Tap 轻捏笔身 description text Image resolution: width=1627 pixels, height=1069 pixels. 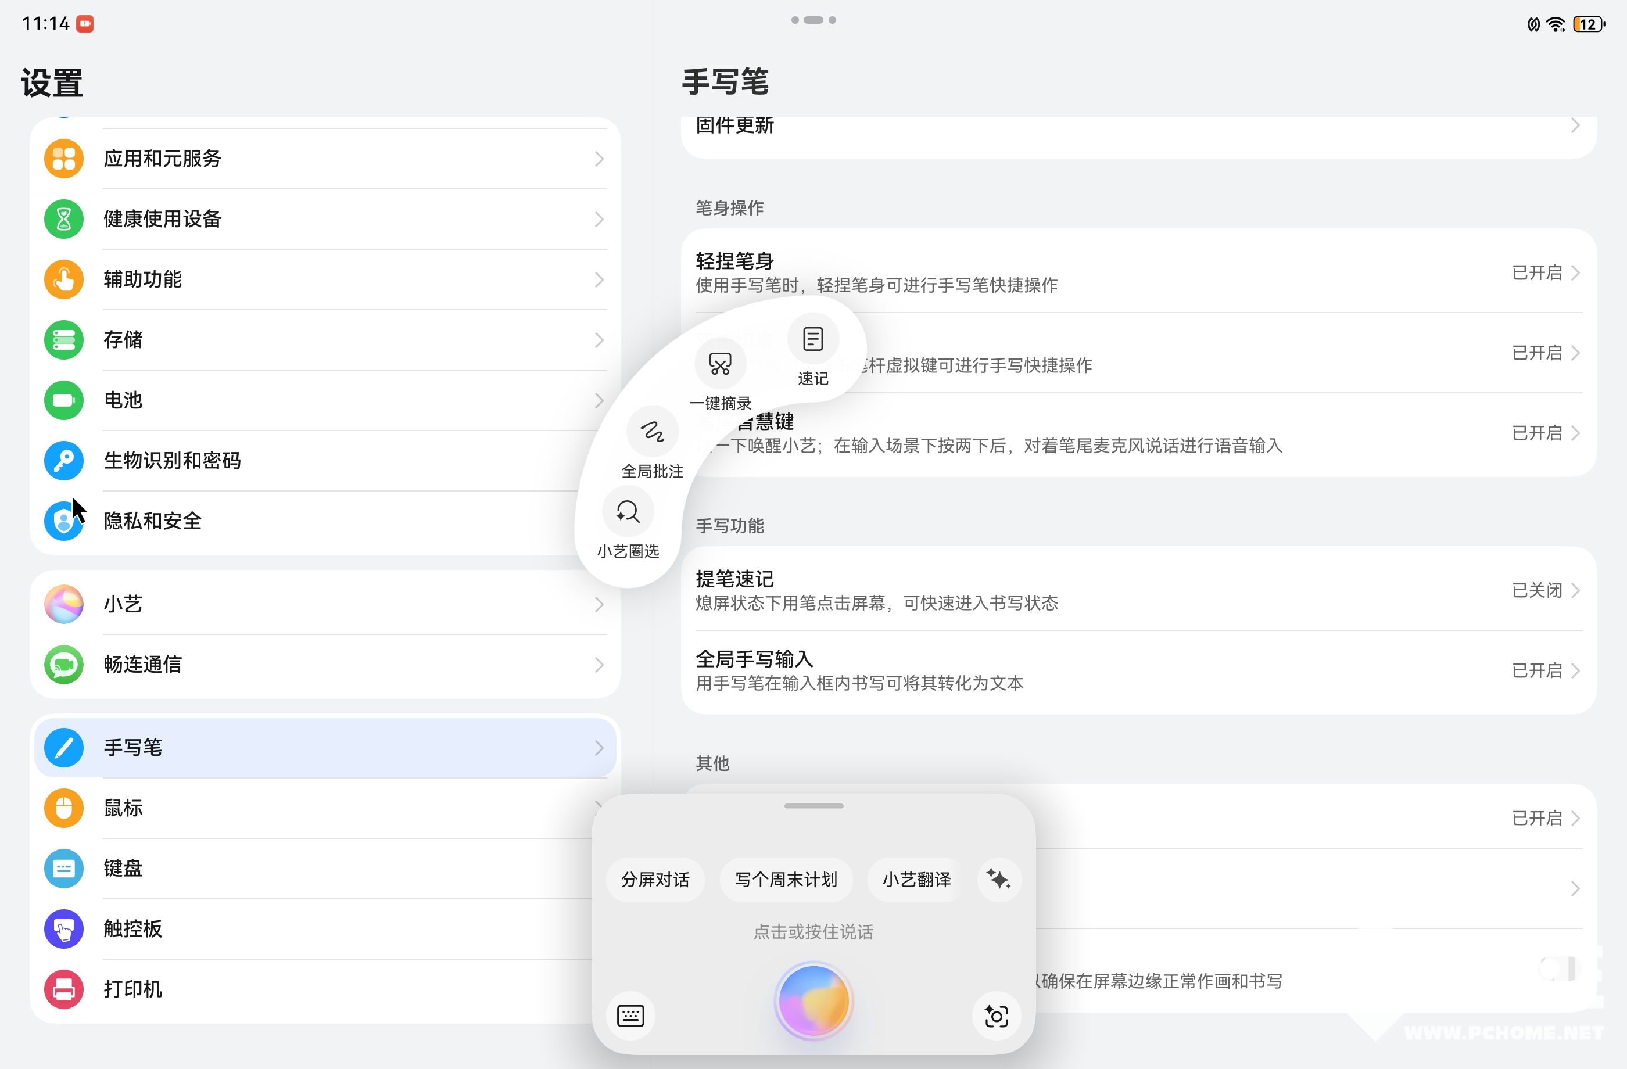[876, 285]
